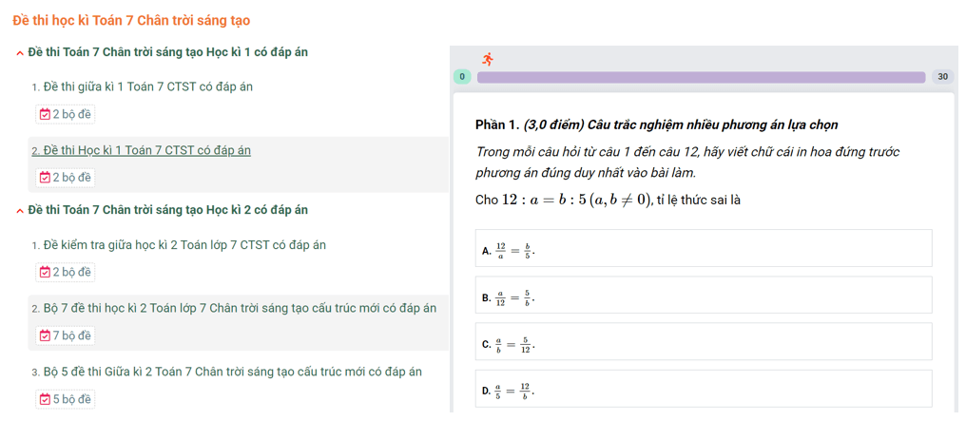The width and height of the screenshot is (966, 421).
Task: Open 'Đề thi Học kì 1 Toán 7 CTST' link
Action: (x=141, y=150)
